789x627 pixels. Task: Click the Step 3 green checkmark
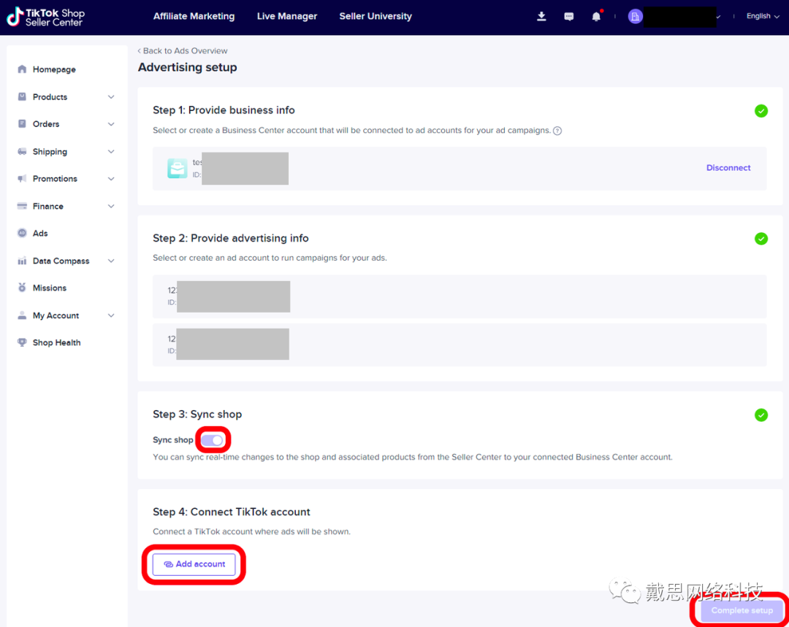click(x=761, y=415)
